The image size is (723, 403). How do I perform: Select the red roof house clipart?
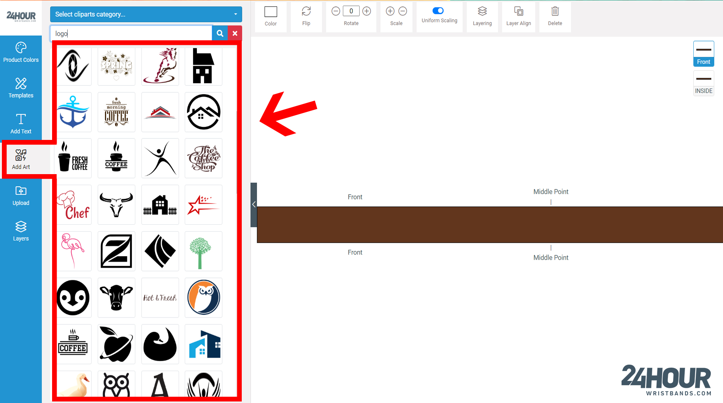tap(160, 112)
